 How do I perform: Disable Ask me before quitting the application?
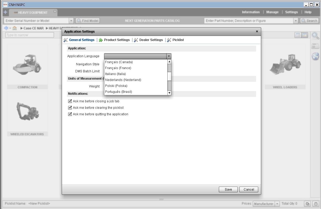(x=70, y=114)
